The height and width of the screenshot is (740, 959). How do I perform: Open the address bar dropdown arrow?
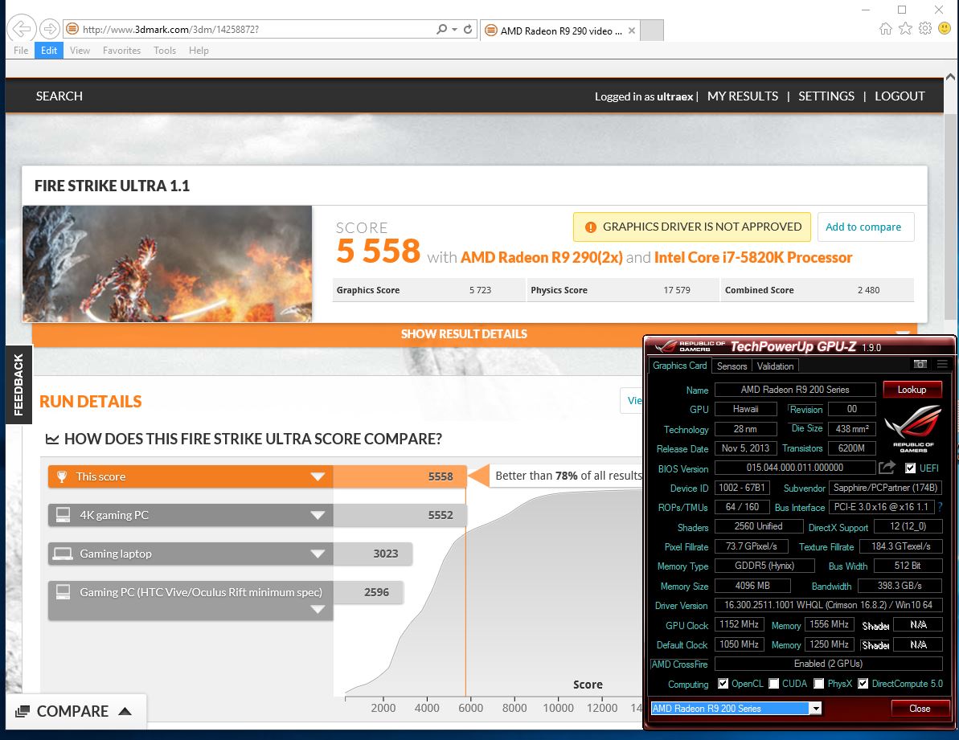(454, 29)
